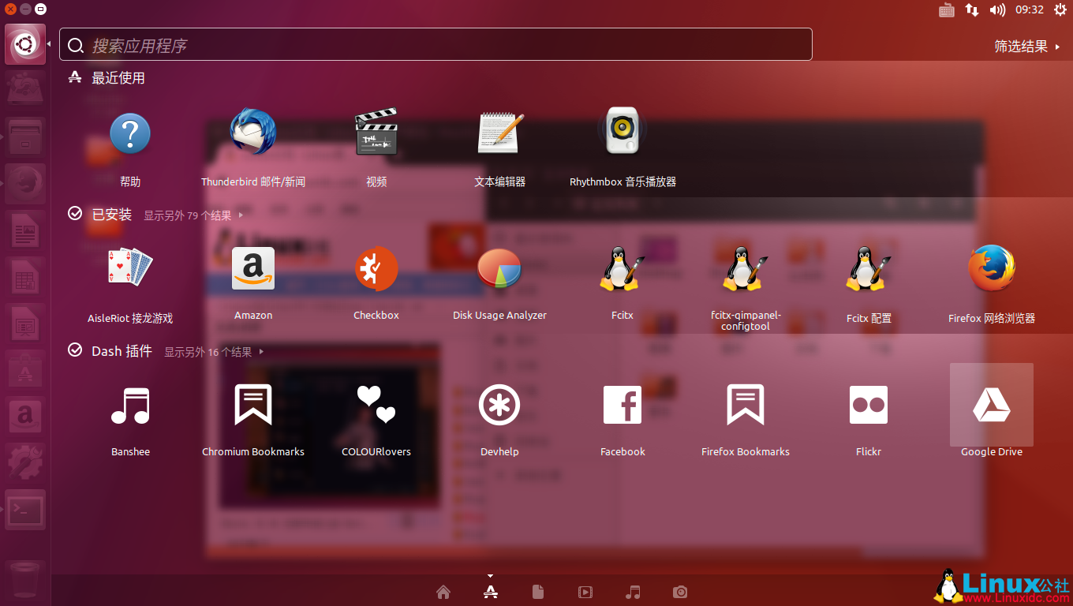Open the Photos lens at the bottom

(680, 592)
